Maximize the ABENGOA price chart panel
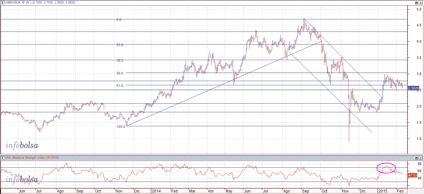The height and width of the screenshot is (194, 424). pyautogui.click(x=416, y=2)
